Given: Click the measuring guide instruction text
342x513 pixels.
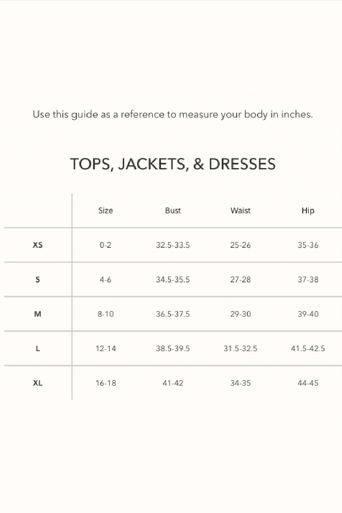Looking at the screenshot, I should click(173, 115).
